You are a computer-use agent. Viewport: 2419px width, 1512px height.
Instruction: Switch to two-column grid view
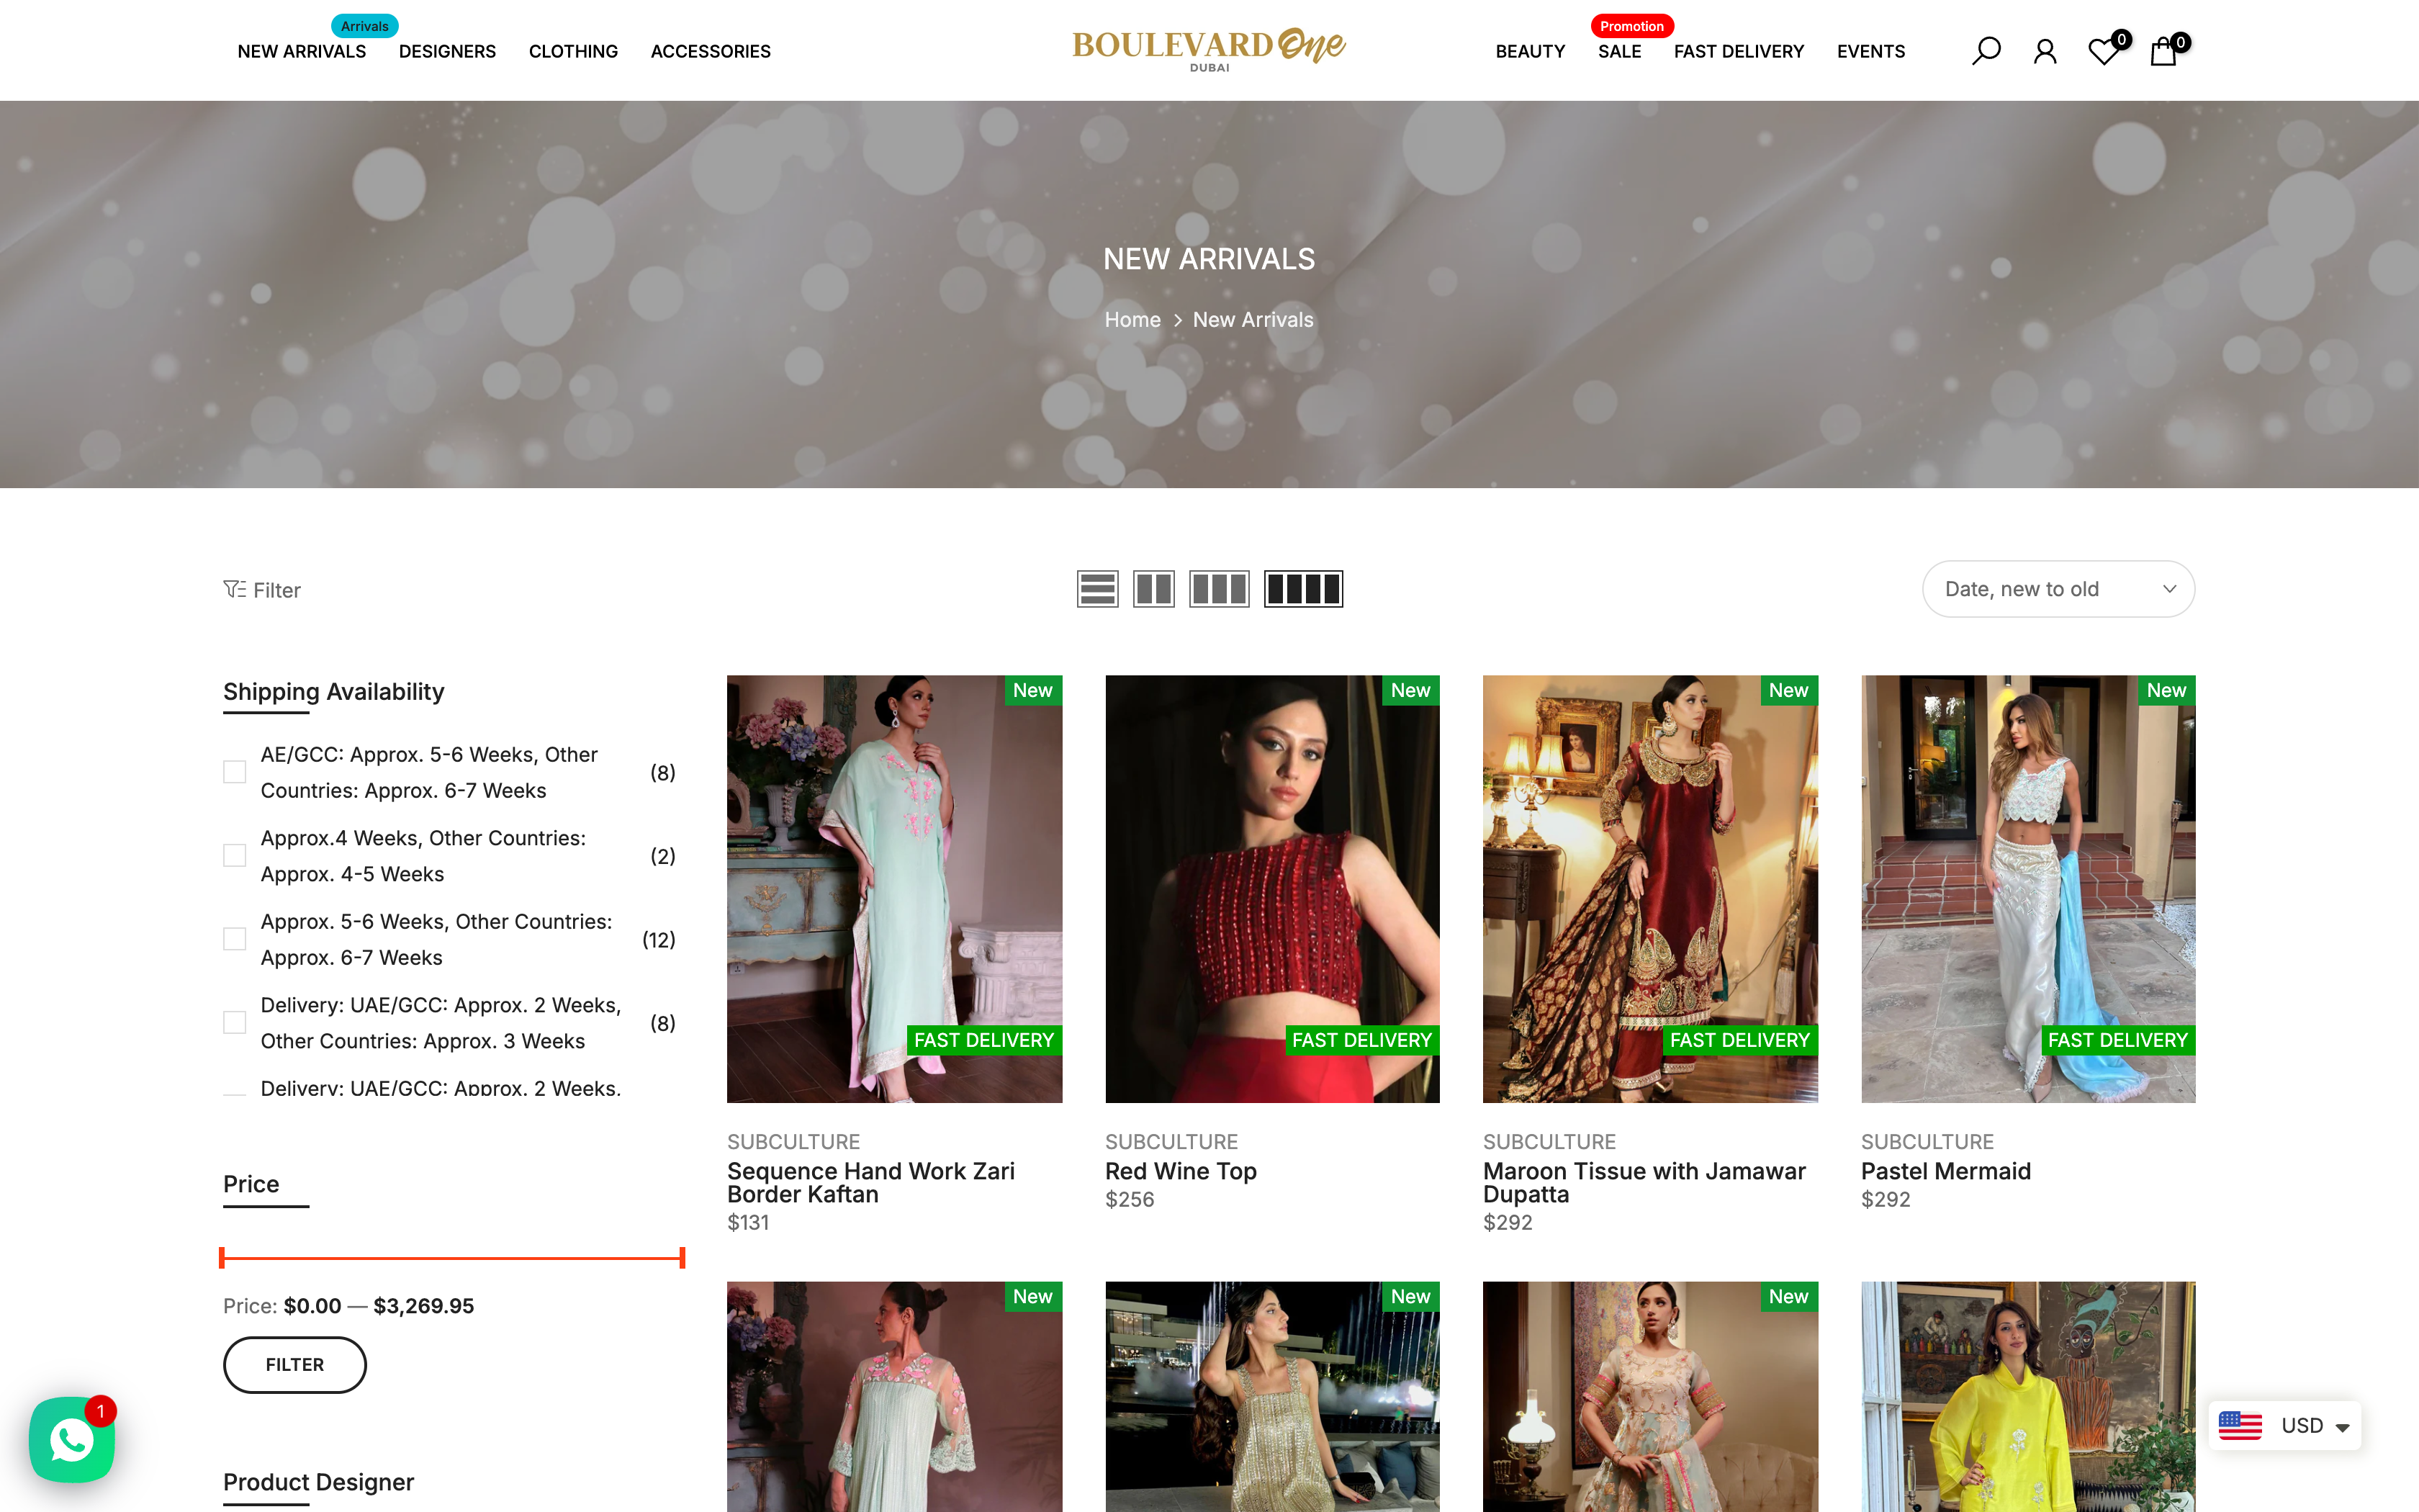click(1153, 588)
